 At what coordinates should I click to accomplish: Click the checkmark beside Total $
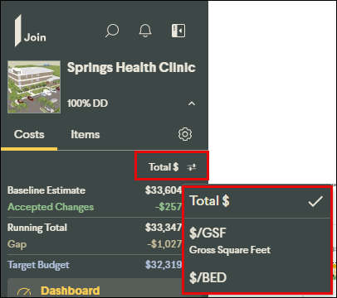point(315,201)
